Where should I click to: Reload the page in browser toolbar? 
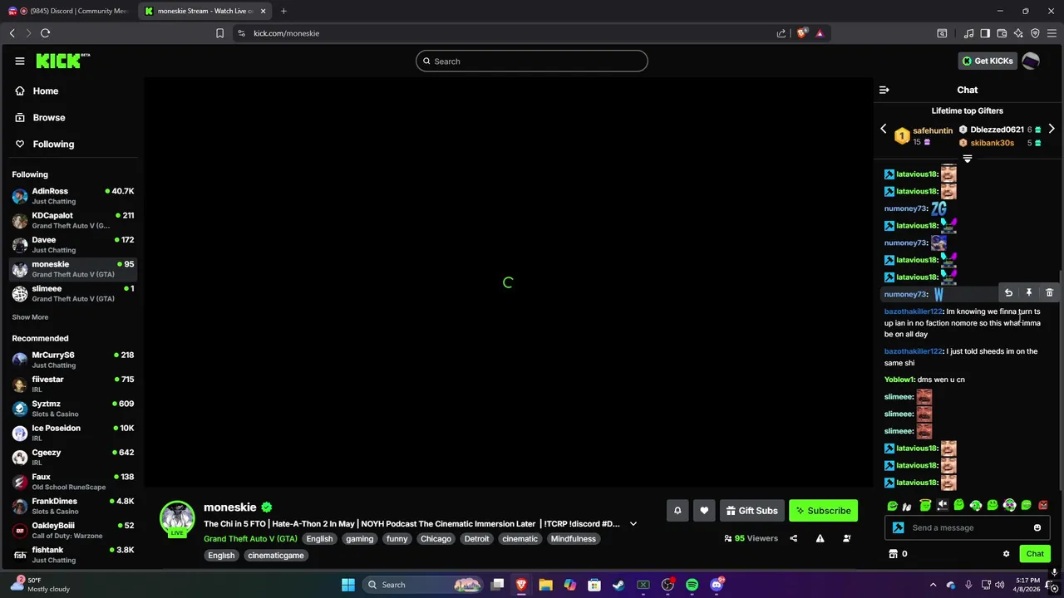(45, 33)
